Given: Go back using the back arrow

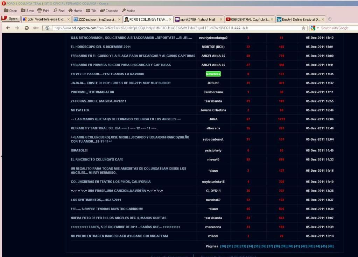Looking at the screenshot, I should [8, 28].
